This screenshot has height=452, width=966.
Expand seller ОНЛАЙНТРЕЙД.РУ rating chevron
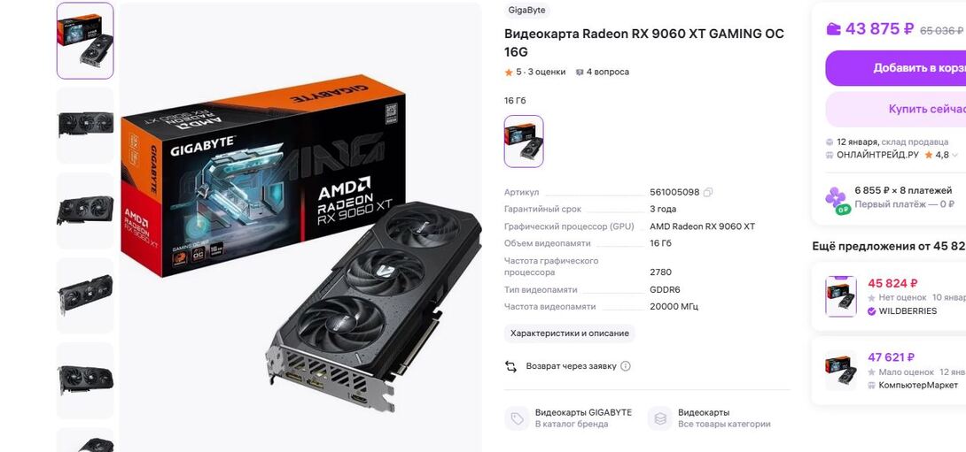pos(954,156)
